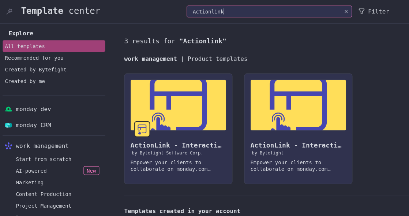Image resolution: width=409 pixels, height=216 pixels.
Task: Click the 'by Bytefight' author text on second card
Action: coord(268,153)
